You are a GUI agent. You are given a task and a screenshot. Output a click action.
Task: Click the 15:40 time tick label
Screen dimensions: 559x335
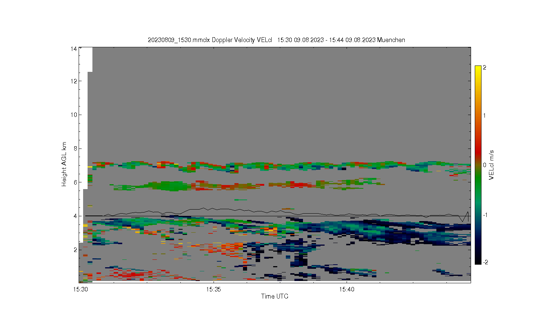pos(347,289)
